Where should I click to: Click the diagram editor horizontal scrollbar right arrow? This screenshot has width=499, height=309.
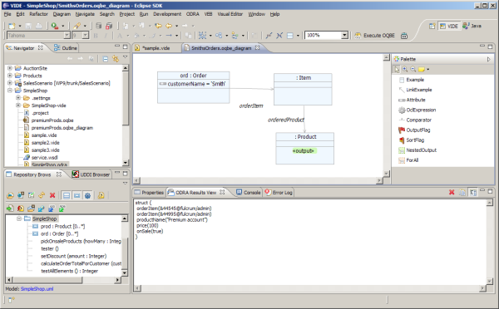[x=379, y=180]
